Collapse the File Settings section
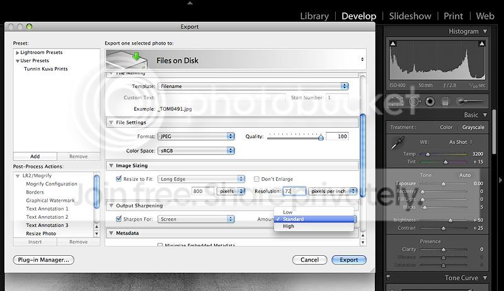Image resolution: width=504 pixels, height=291 pixels. pos(111,123)
